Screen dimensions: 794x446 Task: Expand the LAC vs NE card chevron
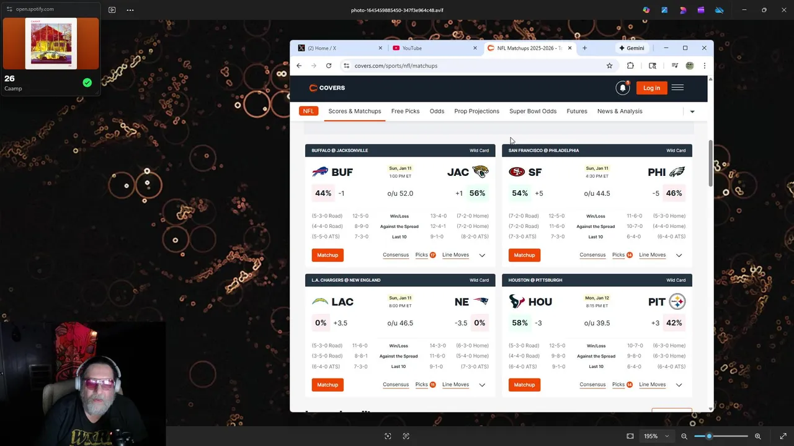coord(482,385)
